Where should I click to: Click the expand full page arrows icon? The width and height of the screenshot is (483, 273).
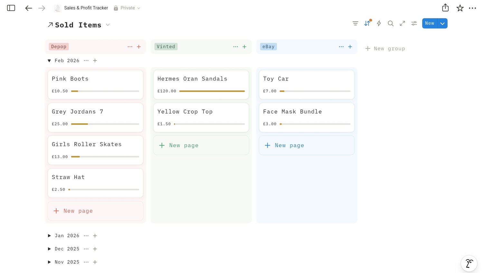pos(402,24)
